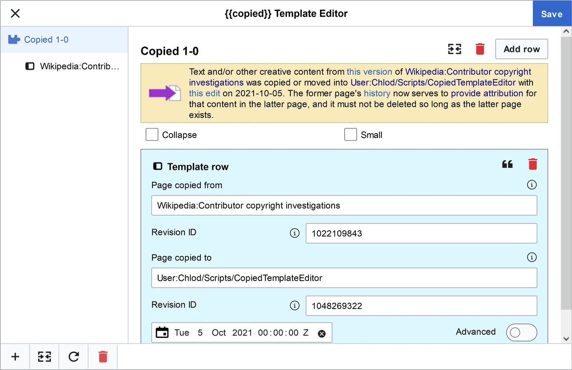Viewport: 572px width, 370px height.
Task: Select the quotation mark icon in Template row
Action: (507, 163)
